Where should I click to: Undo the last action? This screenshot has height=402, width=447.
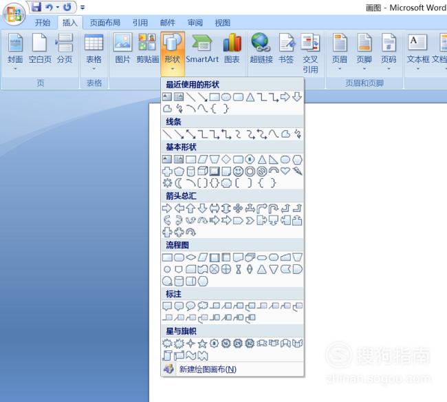tap(50, 7)
